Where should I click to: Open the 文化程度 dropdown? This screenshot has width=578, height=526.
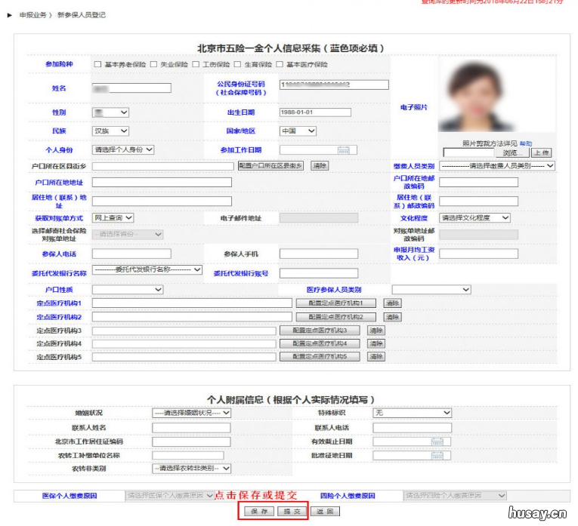click(474, 218)
